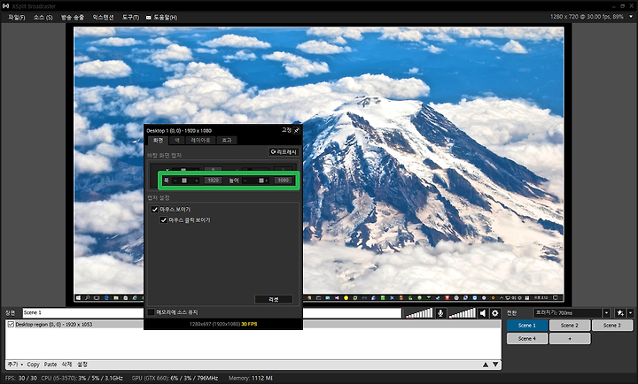Viewport: 638px width, 384px height.
Task: Click the 설정 source settings button
Action: tap(82, 365)
